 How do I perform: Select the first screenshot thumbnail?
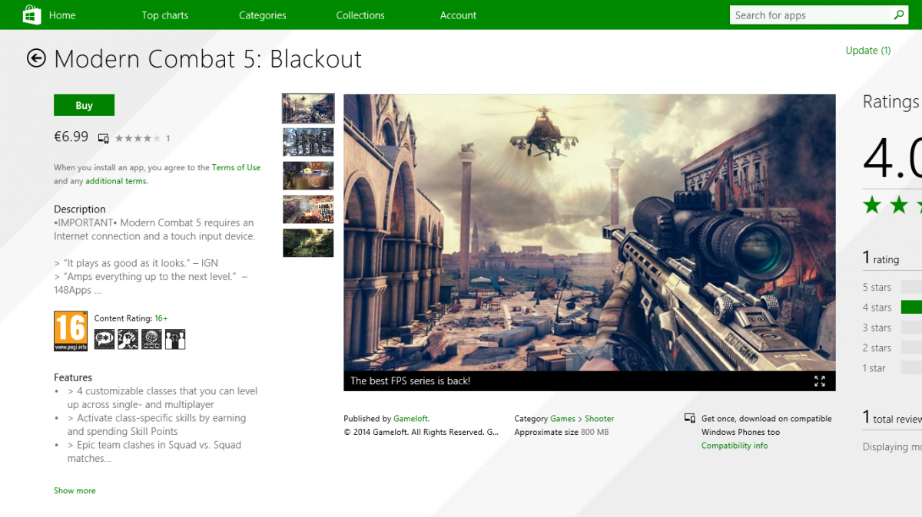[x=308, y=108]
